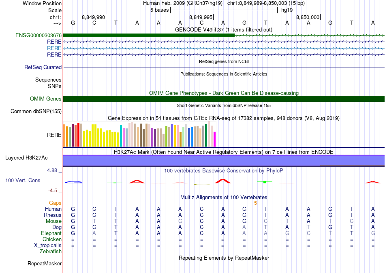Screen dimensions: 385x273
Task: Open the OMIM Genes track label
Action: 46,99
